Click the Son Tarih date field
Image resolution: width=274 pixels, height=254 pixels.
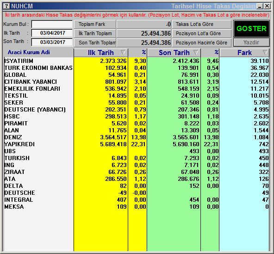52,42
